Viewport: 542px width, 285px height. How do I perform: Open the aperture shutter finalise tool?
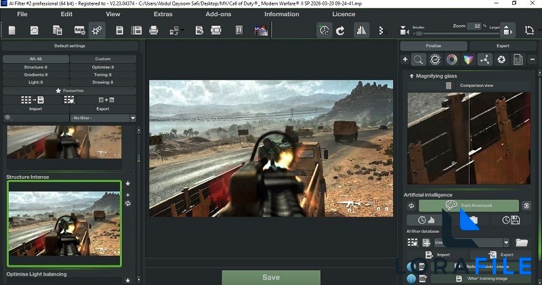click(501, 60)
